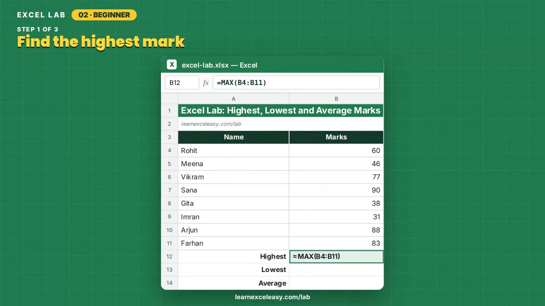Click the 'Name' table header cell
This screenshot has width=545, height=306.
(x=233, y=137)
